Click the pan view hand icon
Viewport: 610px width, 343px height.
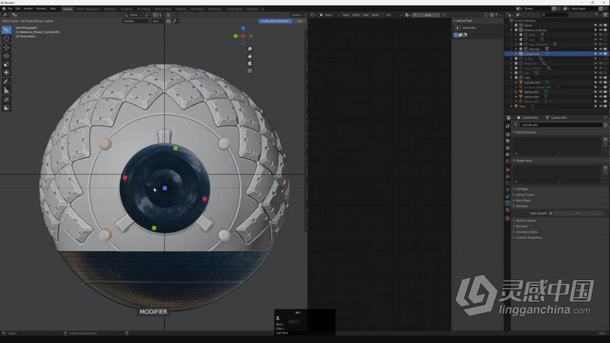(250, 56)
